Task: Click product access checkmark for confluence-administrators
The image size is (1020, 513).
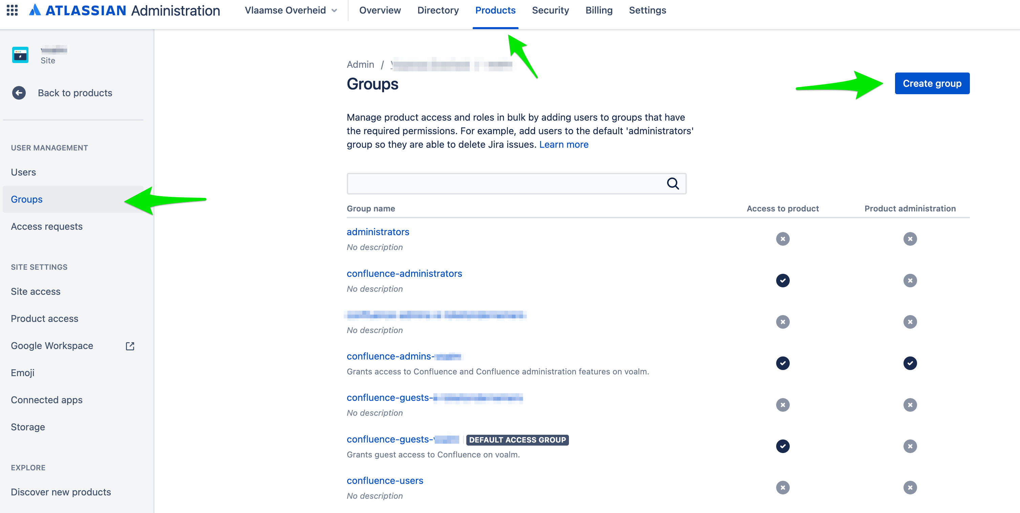Action: 782,281
